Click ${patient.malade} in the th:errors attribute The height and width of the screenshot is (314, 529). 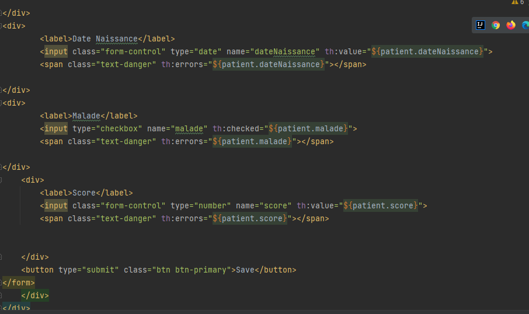[252, 141]
